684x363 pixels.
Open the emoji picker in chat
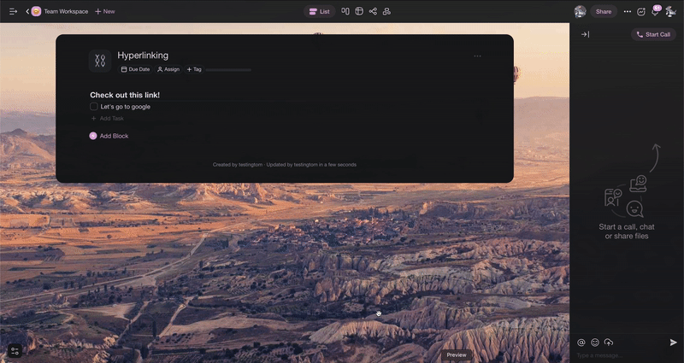click(x=595, y=343)
